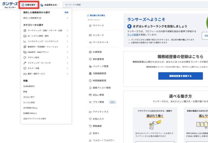Toggle the 仕事を探す top menu
Screen dimensions: 208x143
29,5
